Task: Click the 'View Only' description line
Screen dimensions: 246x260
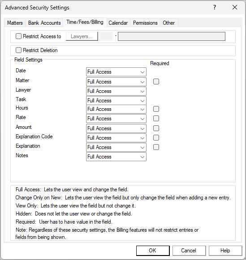Action: click(76, 206)
